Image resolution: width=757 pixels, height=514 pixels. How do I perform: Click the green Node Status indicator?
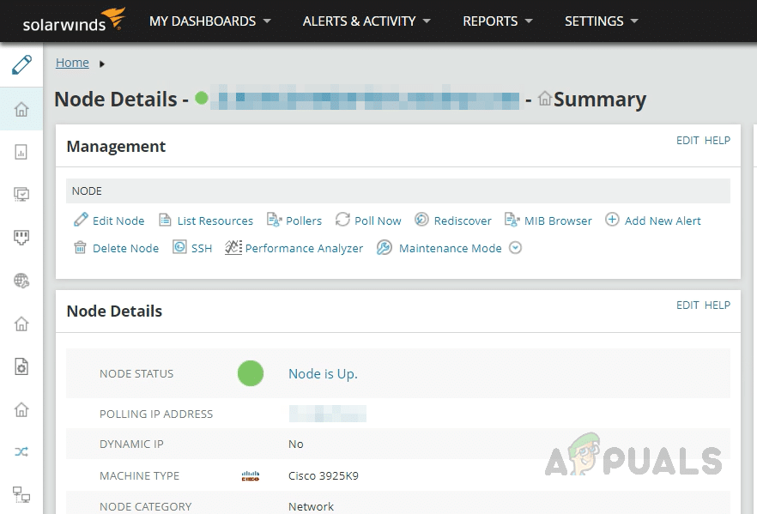click(x=251, y=373)
